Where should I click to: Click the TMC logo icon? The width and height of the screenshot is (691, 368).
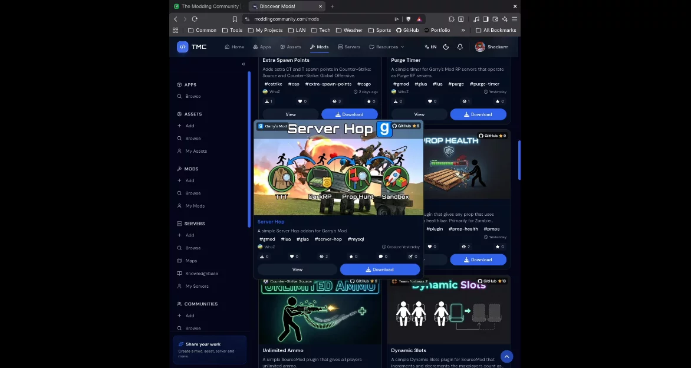coord(182,47)
